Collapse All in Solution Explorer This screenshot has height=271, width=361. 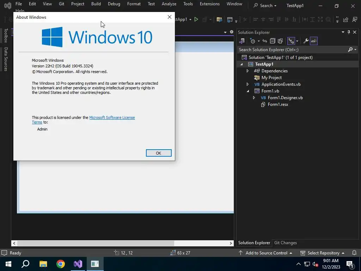tap(273, 41)
